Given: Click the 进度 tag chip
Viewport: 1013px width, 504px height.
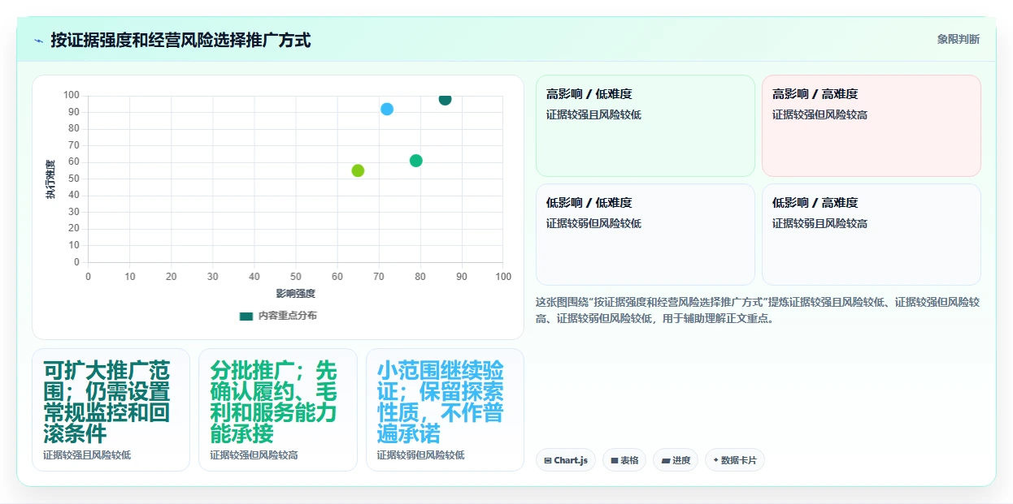Looking at the screenshot, I should pos(676,460).
